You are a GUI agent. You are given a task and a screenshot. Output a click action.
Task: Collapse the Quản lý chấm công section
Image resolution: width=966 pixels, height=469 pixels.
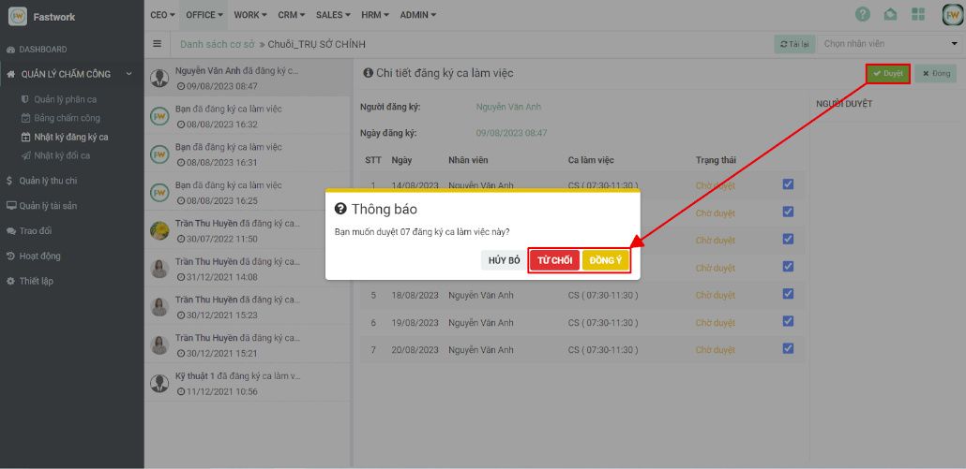tap(128, 74)
